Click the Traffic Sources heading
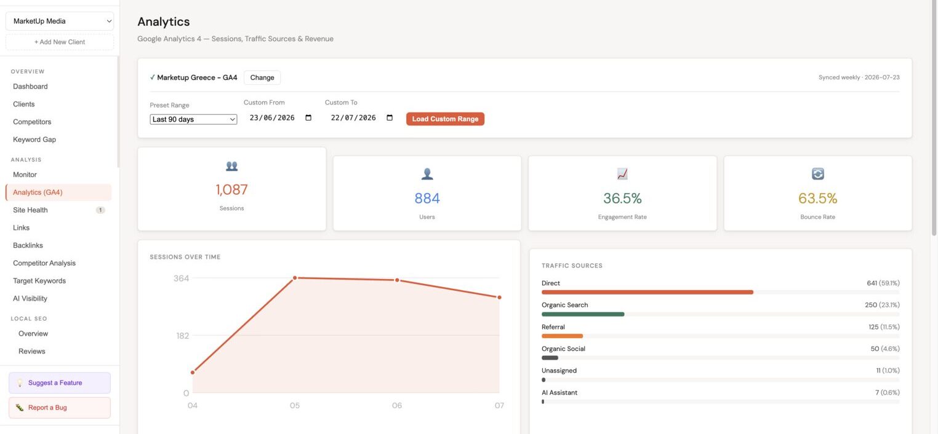938x434 pixels. coord(572,266)
